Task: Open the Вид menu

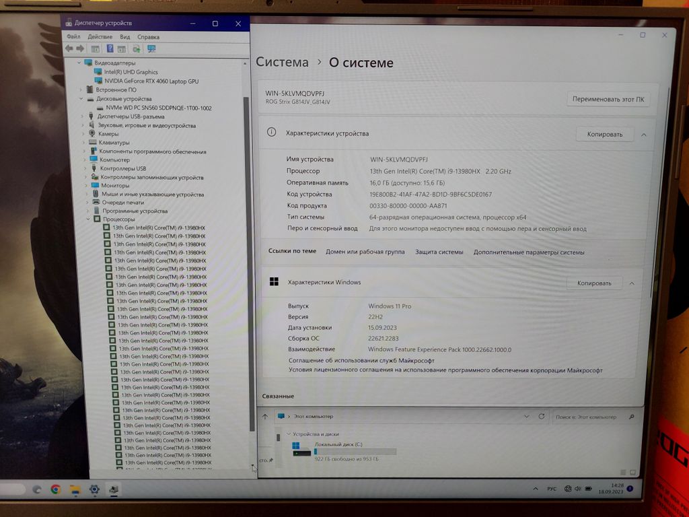Action: tap(125, 36)
